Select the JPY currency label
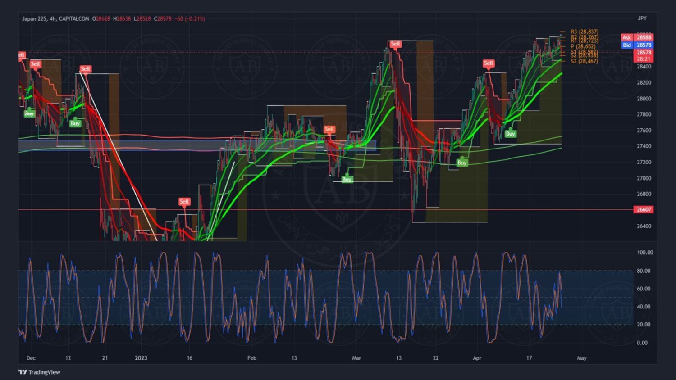Viewport: 676px width, 380px height. [x=642, y=18]
